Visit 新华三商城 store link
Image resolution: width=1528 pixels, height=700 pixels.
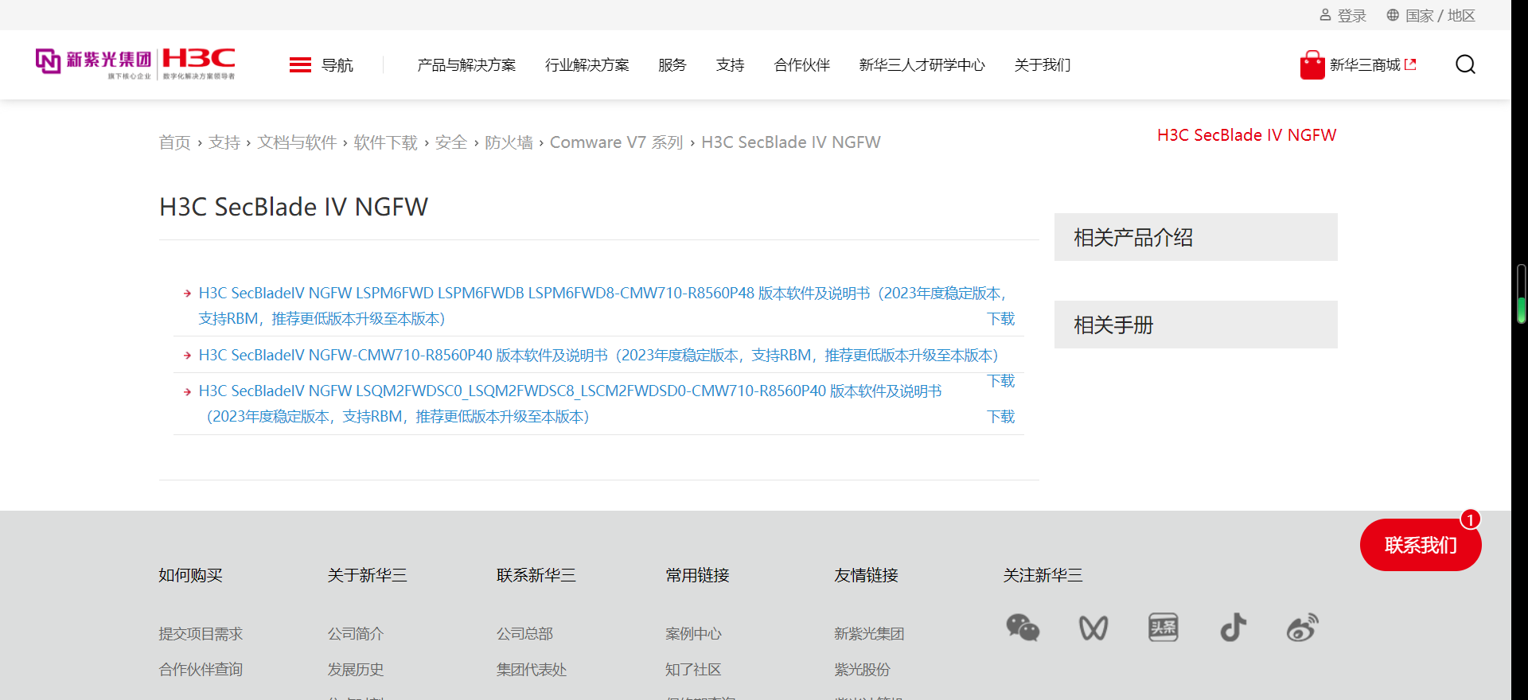coord(1365,65)
